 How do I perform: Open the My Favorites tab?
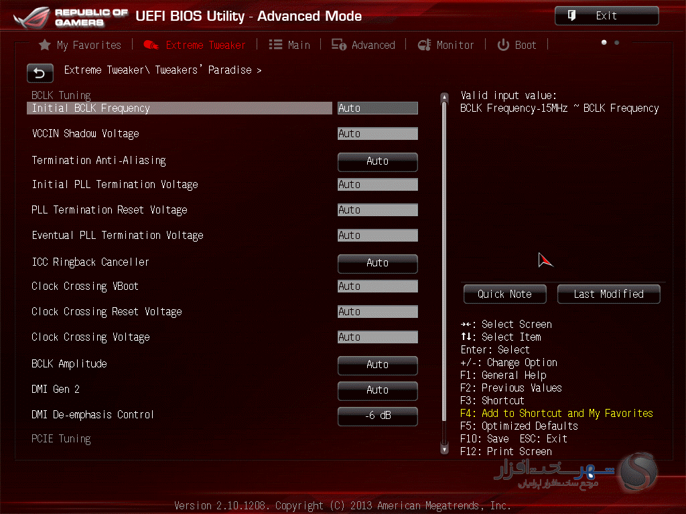[80, 45]
